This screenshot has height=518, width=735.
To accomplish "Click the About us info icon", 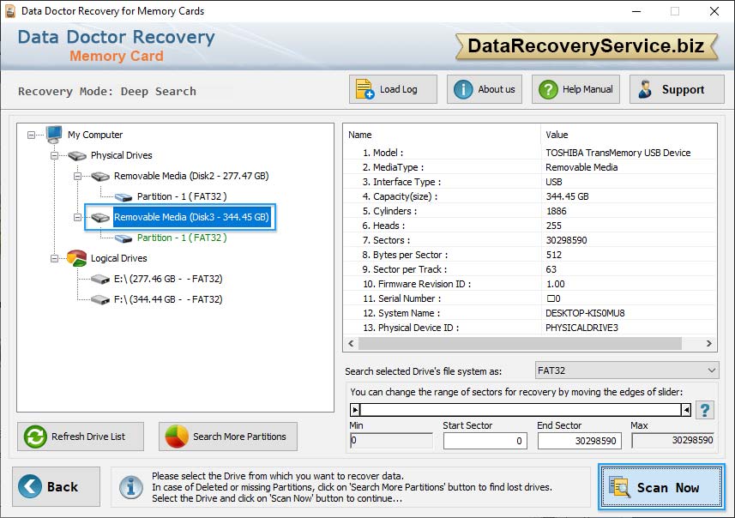I will 463,89.
